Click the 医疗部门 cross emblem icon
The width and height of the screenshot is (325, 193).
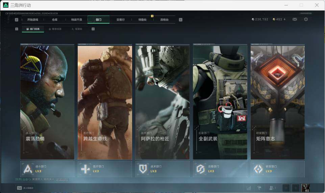tap(85, 169)
